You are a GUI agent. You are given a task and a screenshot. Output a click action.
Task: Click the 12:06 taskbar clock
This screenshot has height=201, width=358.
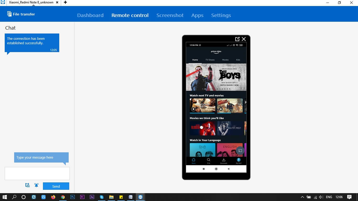[339, 197]
